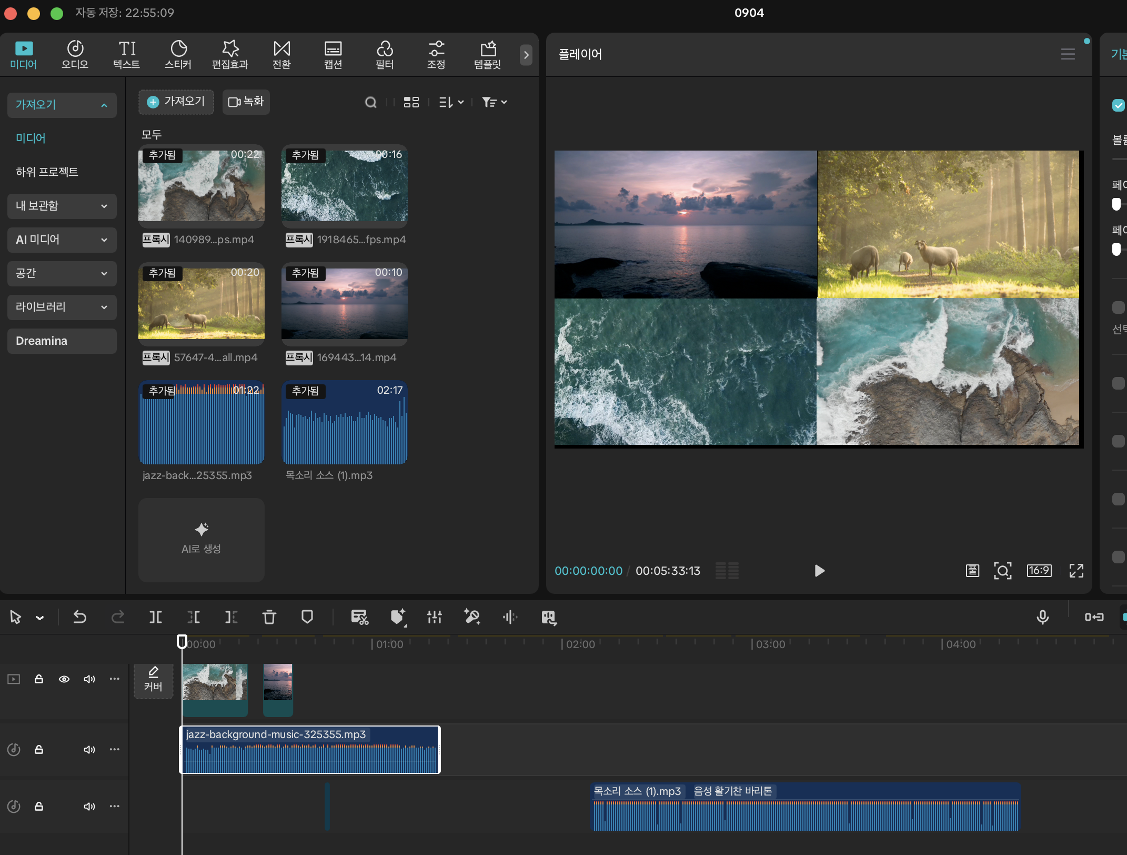Toggle eye visibility on the video track

click(x=64, y=679)
